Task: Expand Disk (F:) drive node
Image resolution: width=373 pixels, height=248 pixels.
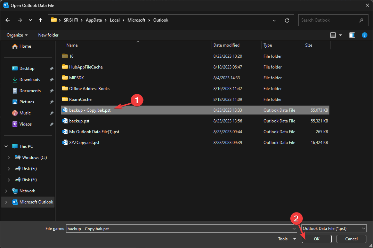Action: pos(9,180)
